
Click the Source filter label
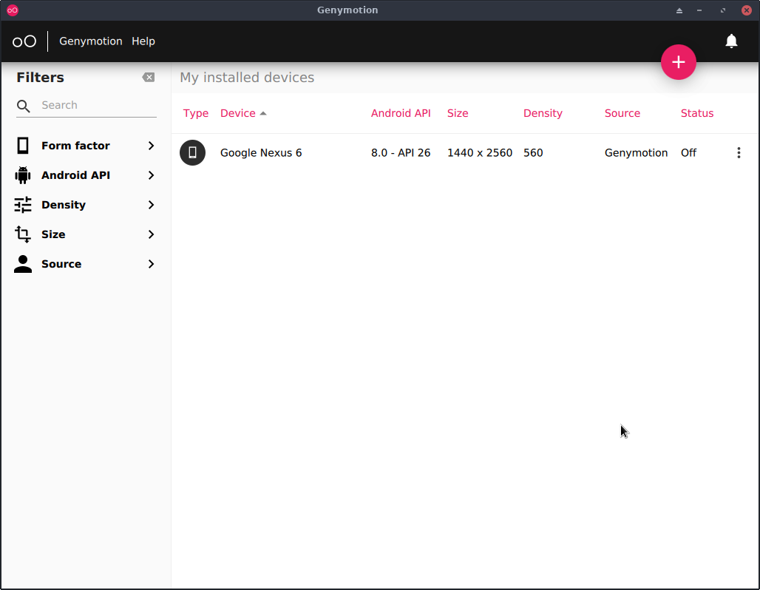61,264
